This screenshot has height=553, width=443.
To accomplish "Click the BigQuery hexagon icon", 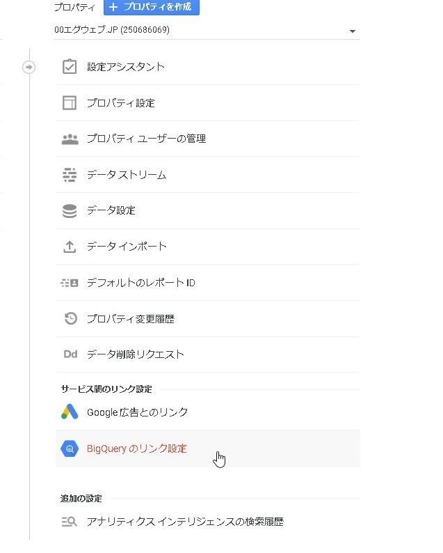I will click(70, 449).
